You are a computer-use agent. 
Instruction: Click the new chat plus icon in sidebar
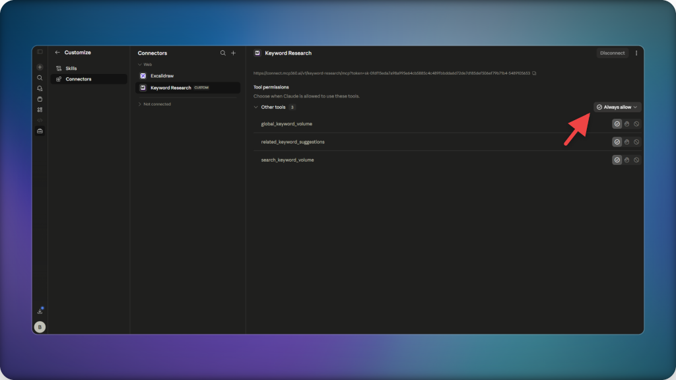click(x=40, y=67)
